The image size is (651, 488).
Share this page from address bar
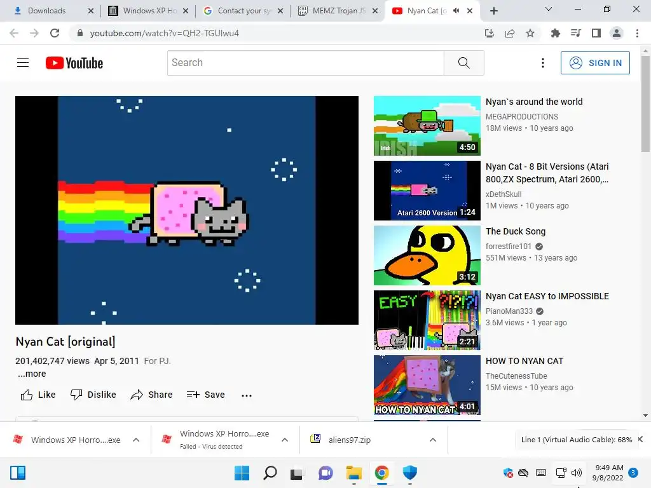click(510, 33)
